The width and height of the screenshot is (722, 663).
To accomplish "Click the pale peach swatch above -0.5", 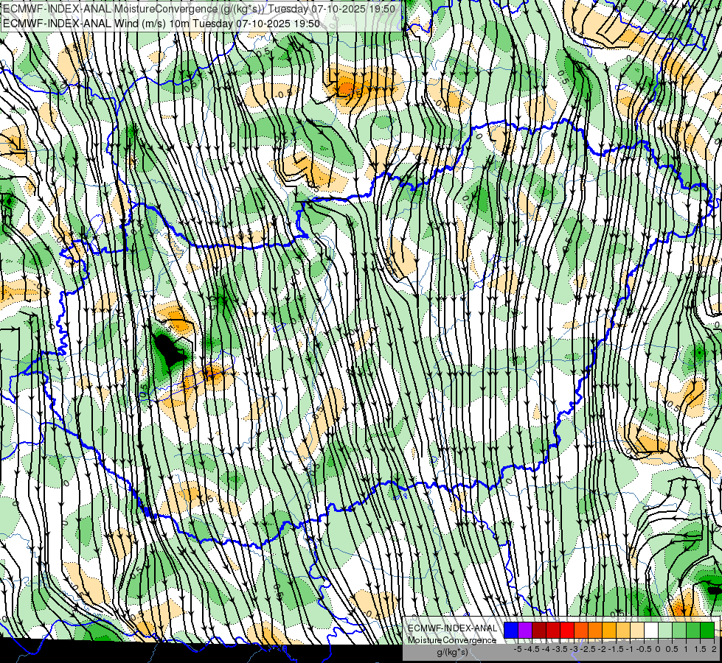I will tap(637, 630).
